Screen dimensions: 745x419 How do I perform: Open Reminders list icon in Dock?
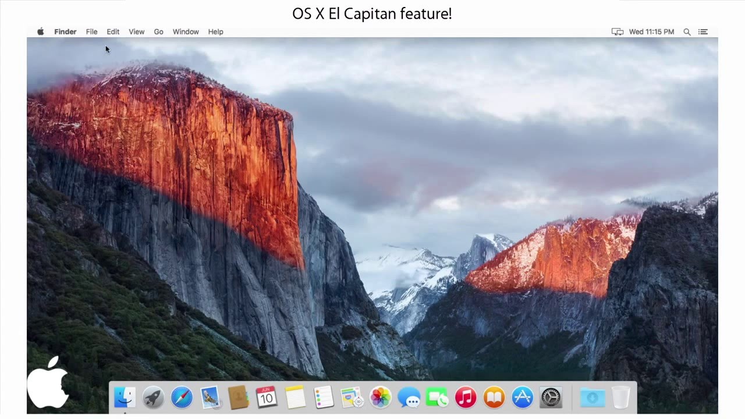tap(324, 397)
